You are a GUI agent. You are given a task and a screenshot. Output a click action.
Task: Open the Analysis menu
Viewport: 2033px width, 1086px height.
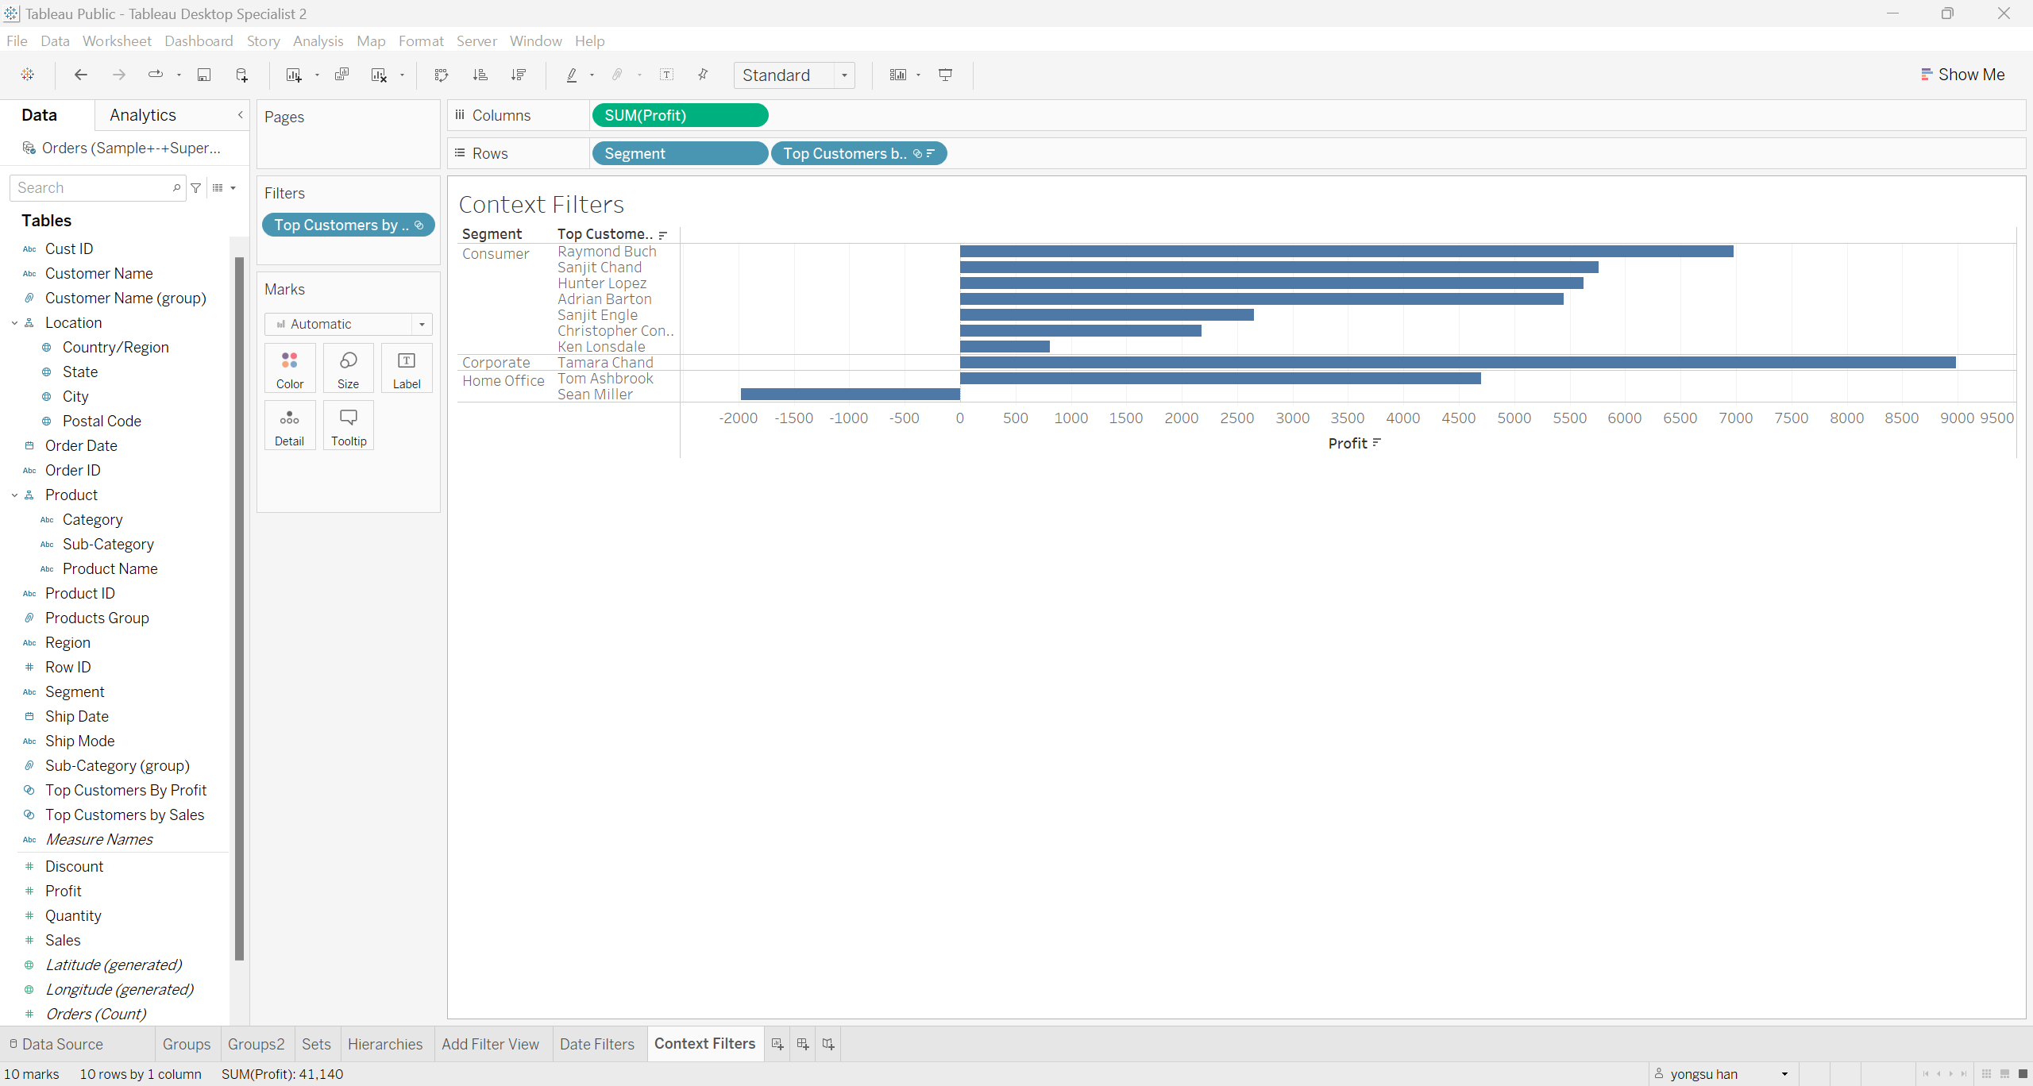click(318, 40)
